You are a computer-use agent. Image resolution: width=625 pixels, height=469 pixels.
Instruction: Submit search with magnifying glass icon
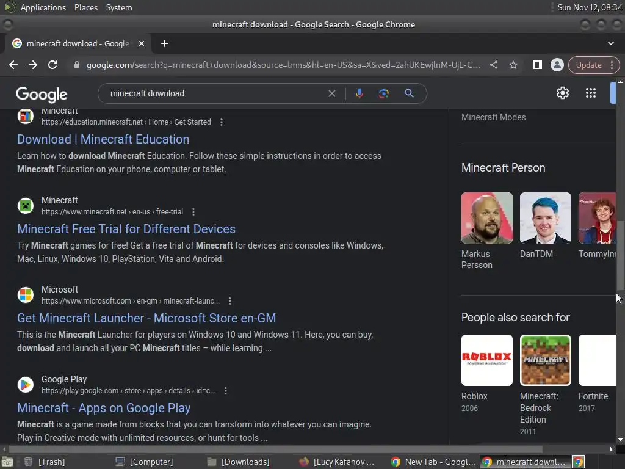pyautogui.click(x=409, y=93)
